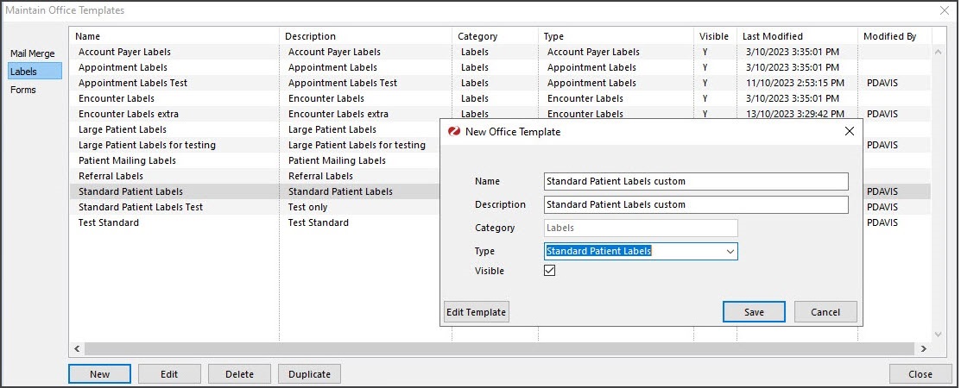
Task: Click PDAVIS in Appointment Labels Test row
Action: pyautogui.click(x=882, y=83)
